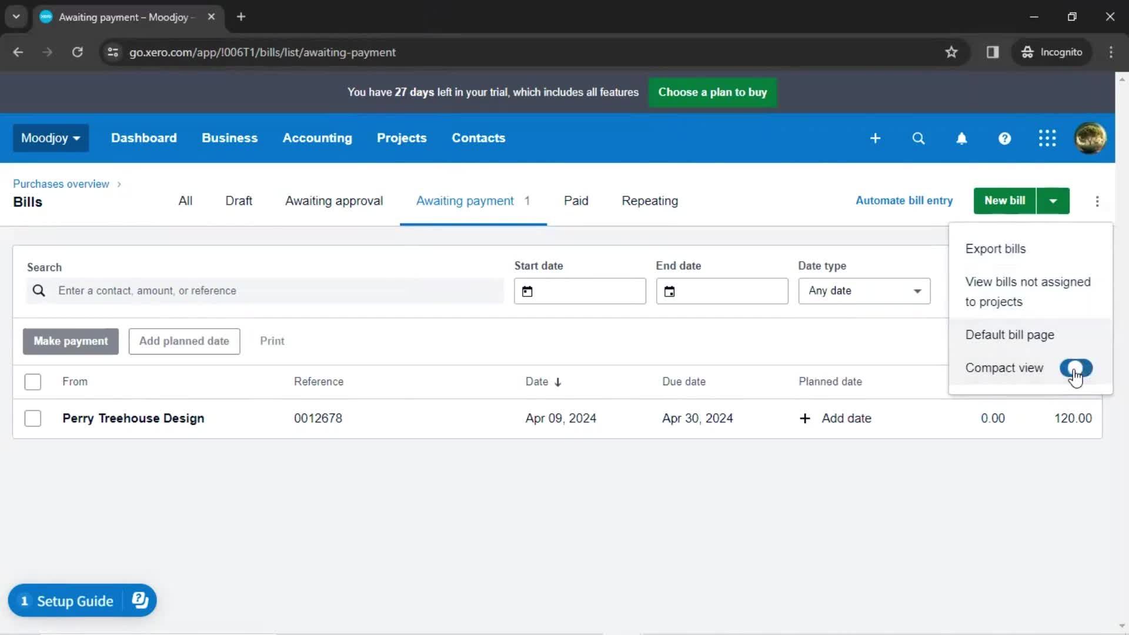This screenshot has width=1129, height=635.
Task: Open the user profile avatar
Action: (x=1090, y=138)
